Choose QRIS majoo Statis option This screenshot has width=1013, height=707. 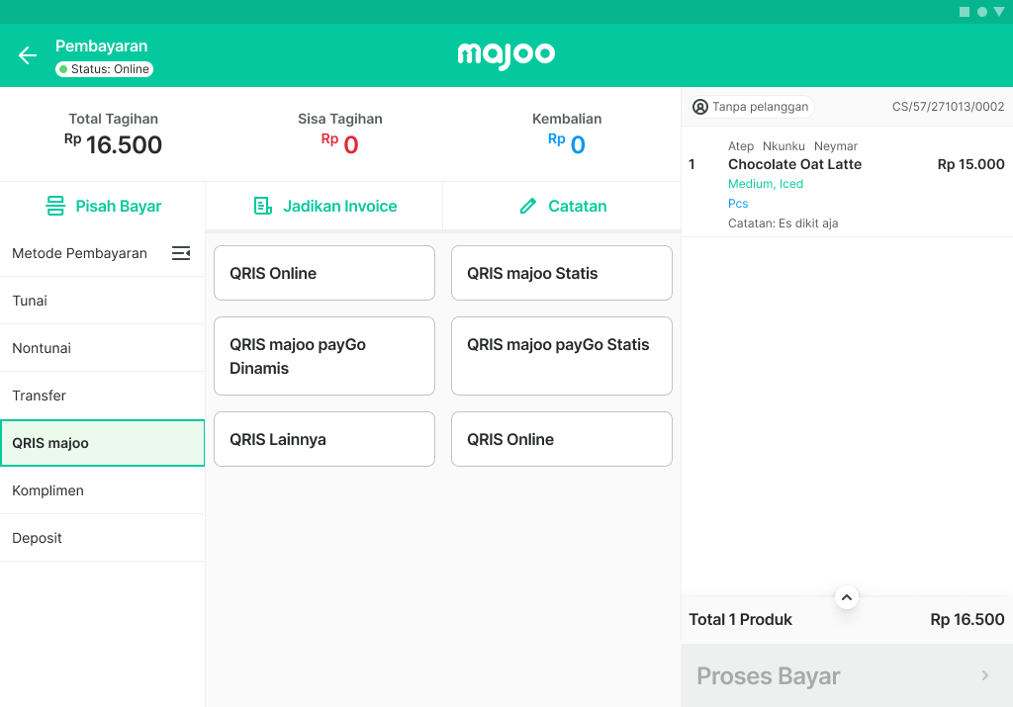point(562,273)
